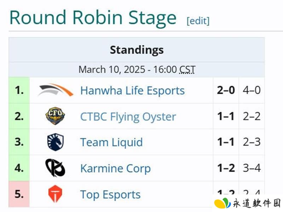Image resolution: width=283 pixels, height=212 pixels.
Task: Open the Hanwha Life Esports link
Action: click(132, 90)
